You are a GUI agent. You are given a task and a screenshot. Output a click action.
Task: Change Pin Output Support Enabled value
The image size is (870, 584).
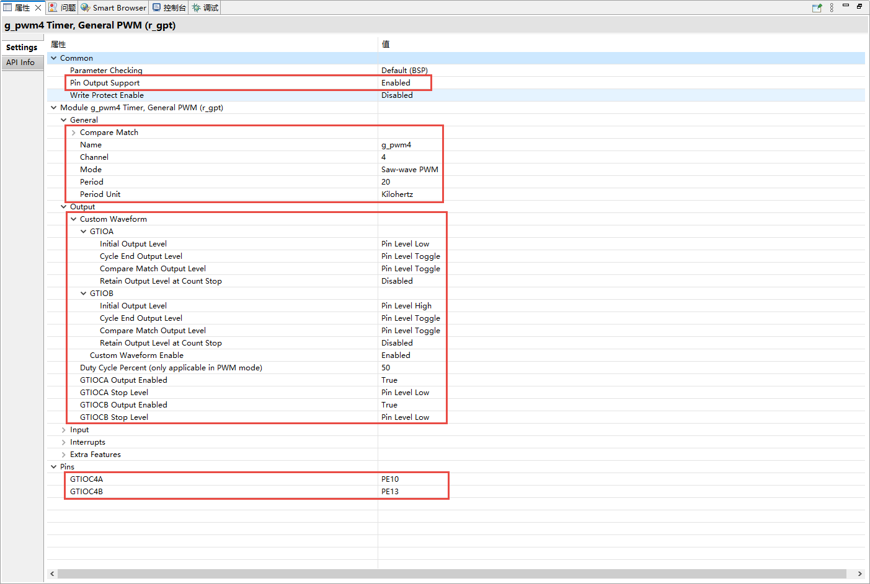[x=396, y=83]
